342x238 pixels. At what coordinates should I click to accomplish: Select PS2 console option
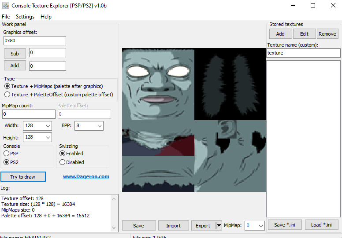11,162
